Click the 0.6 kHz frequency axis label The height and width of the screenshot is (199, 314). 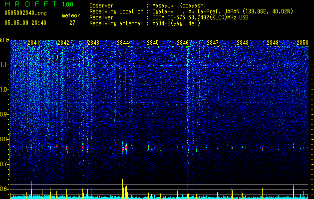[x=4, y=189]
